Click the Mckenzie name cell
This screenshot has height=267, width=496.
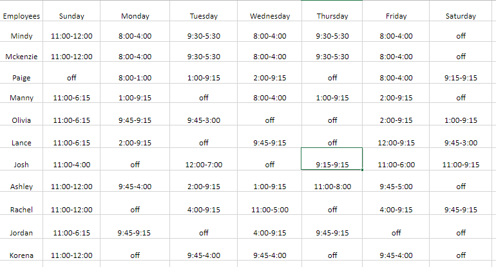coord(21,52)
